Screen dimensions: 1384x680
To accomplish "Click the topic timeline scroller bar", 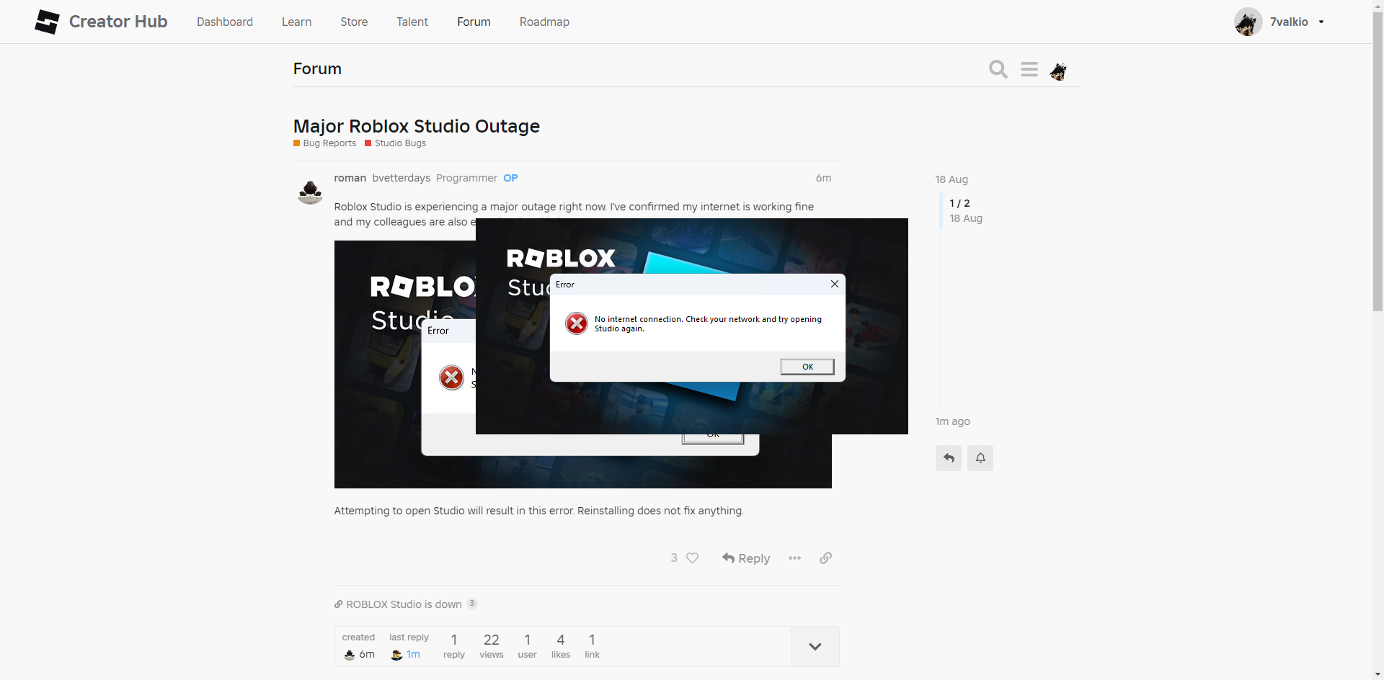I will 941,210.
